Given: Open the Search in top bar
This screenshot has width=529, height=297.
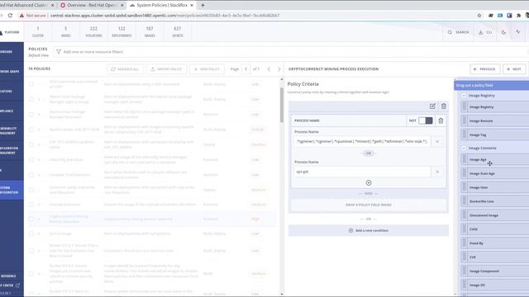Looking at the screenshot, I should [458, 32].
